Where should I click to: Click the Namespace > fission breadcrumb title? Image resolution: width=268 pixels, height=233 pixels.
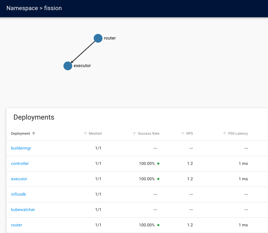click(x=34, y=8)
